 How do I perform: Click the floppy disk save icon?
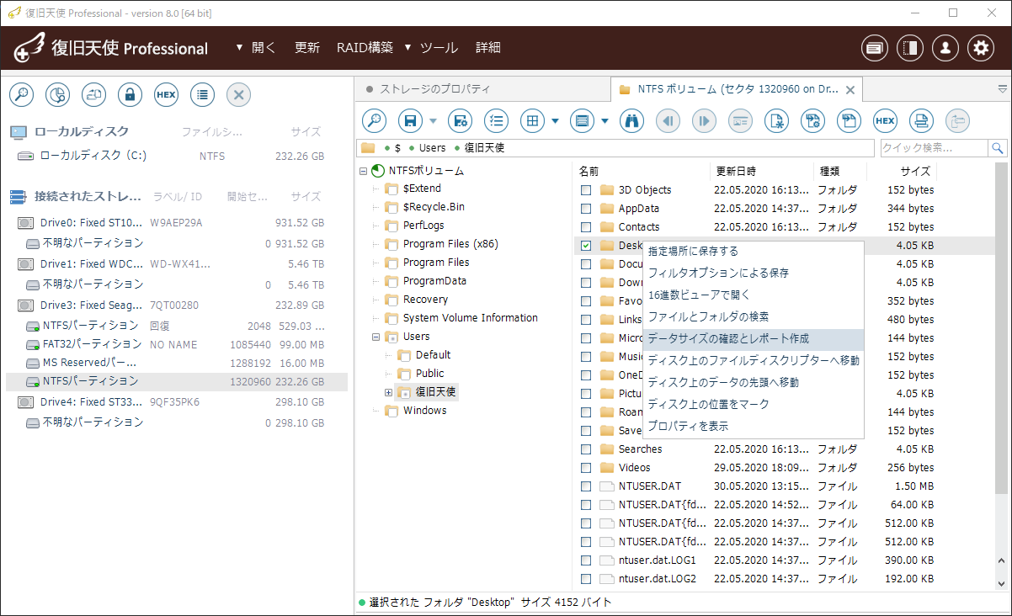pyautogui.click(x=411, y=121)
